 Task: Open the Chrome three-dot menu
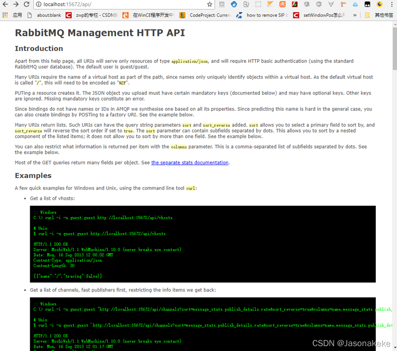tap(393, 5)
